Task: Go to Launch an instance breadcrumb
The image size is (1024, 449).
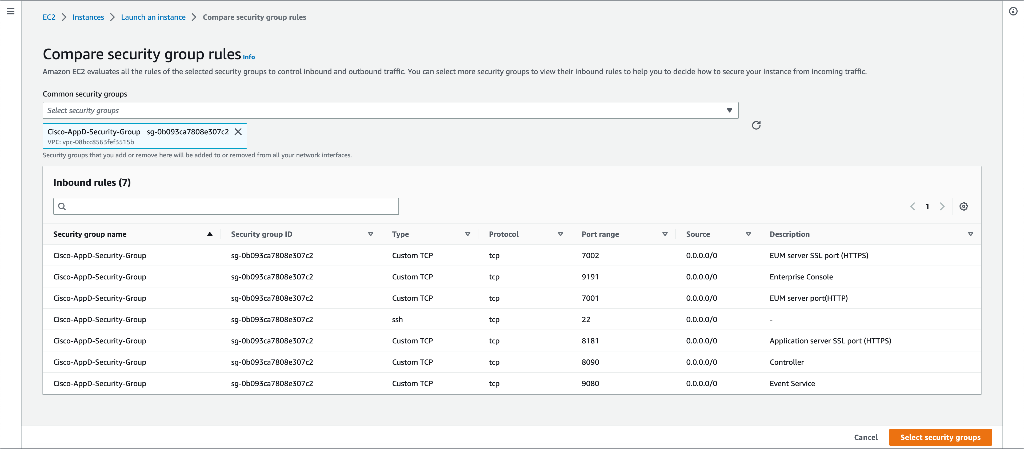Action: click(153, 17)
